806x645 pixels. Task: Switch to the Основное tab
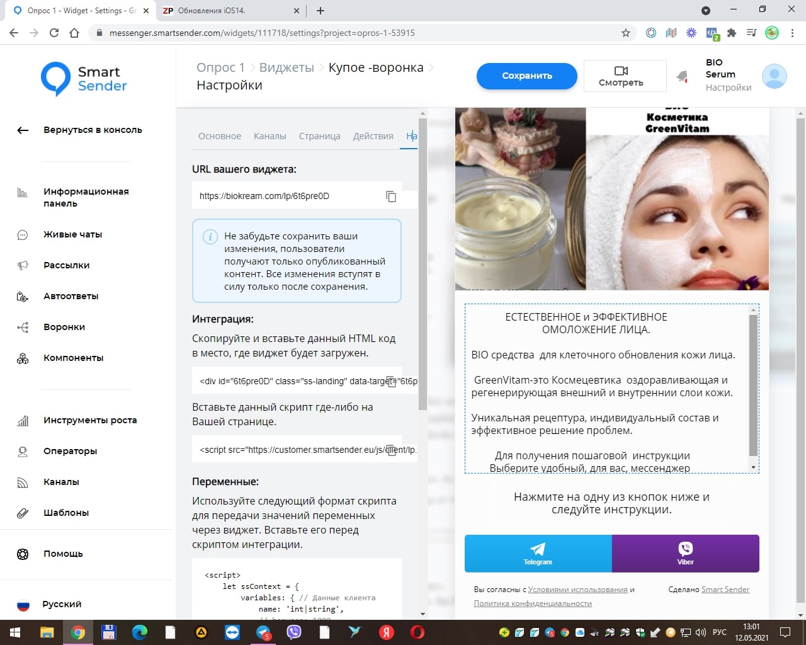[220, 136]
